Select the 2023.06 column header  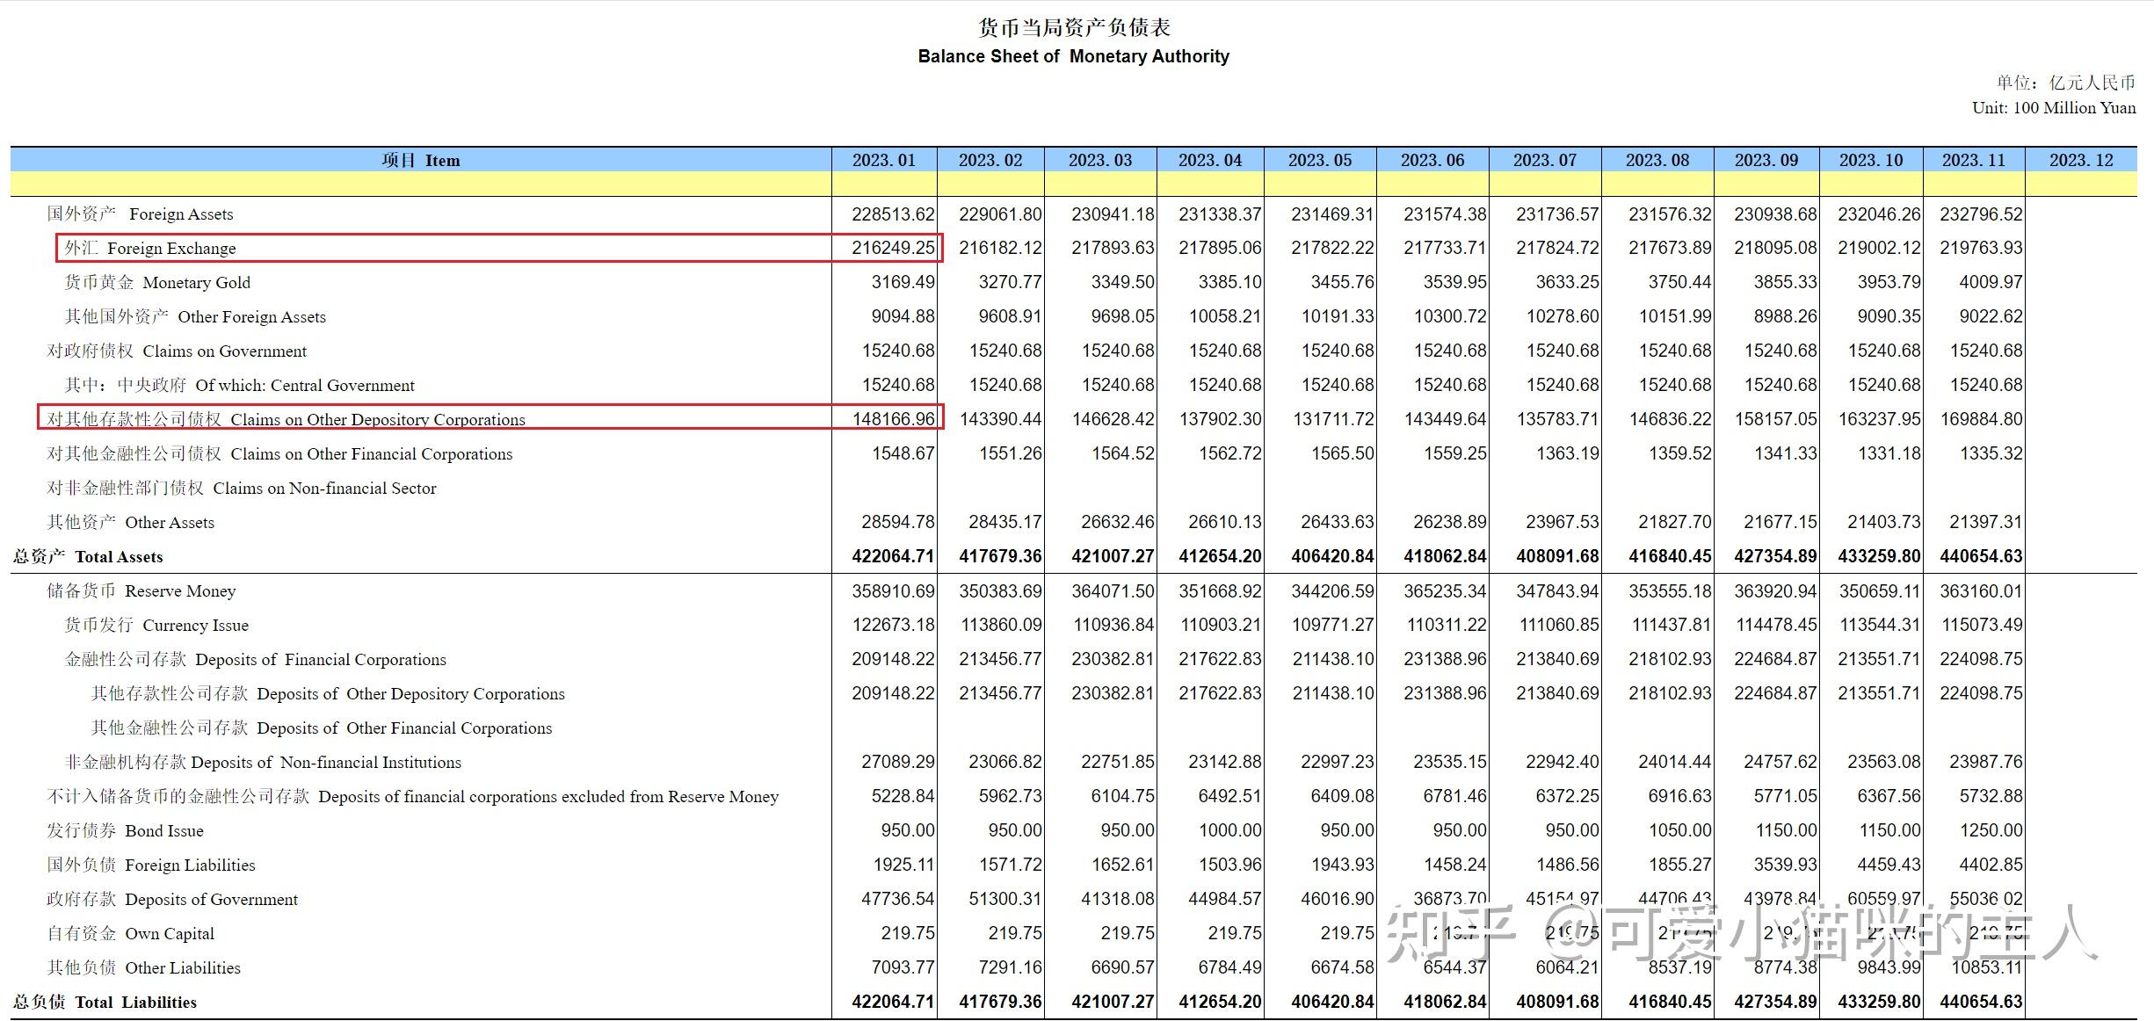(1432, 160)
